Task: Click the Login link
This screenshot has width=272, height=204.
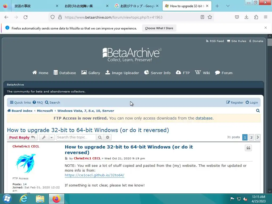Action: click(252, 103)
